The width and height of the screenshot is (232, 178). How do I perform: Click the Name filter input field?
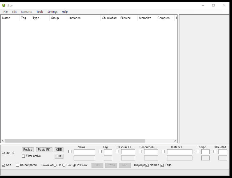click(84, 152)
